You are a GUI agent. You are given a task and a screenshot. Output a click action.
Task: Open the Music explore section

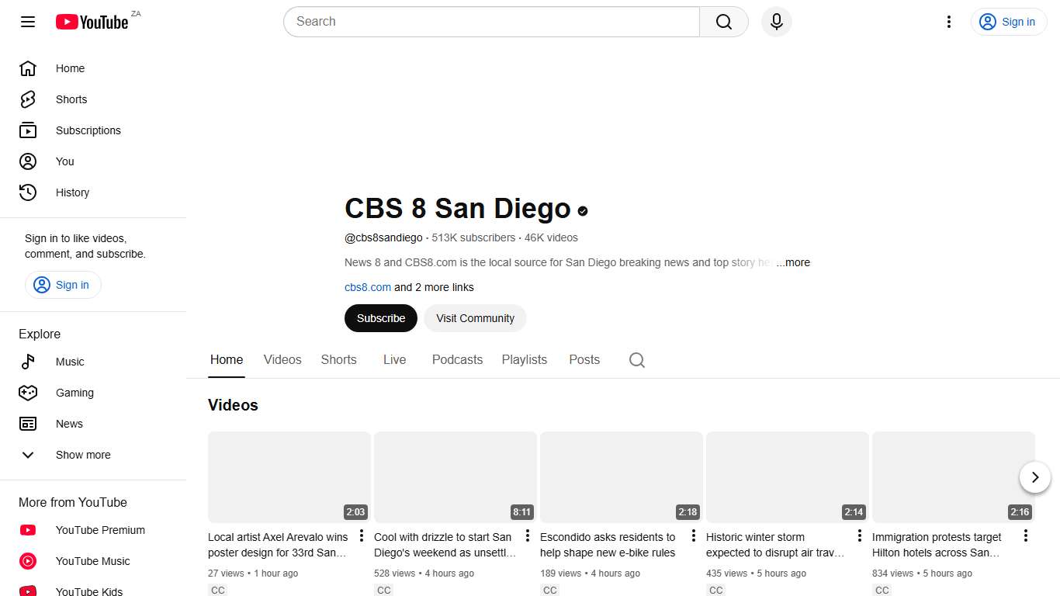click(70, 362)
